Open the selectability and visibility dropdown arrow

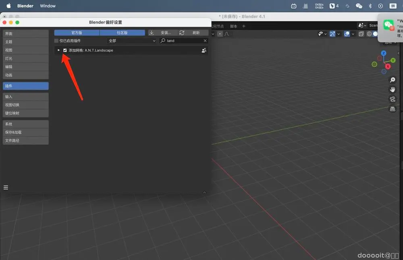[325, 34]
